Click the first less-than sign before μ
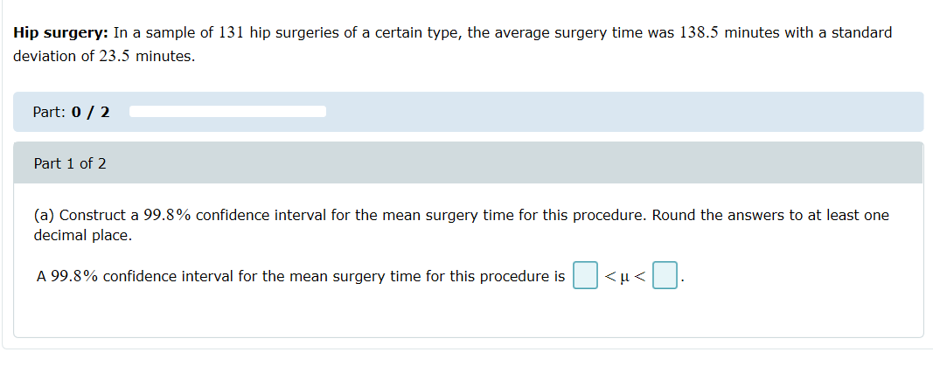 pyautogui.click(x=609, y=277)
